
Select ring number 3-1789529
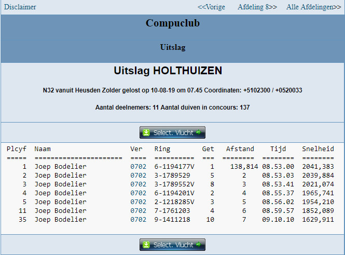click(x=172, y=176)
